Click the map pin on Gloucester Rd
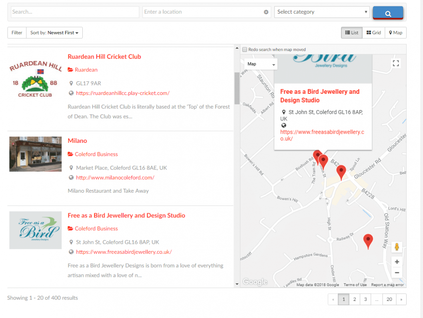423x318 pixels. coord(341,172)
